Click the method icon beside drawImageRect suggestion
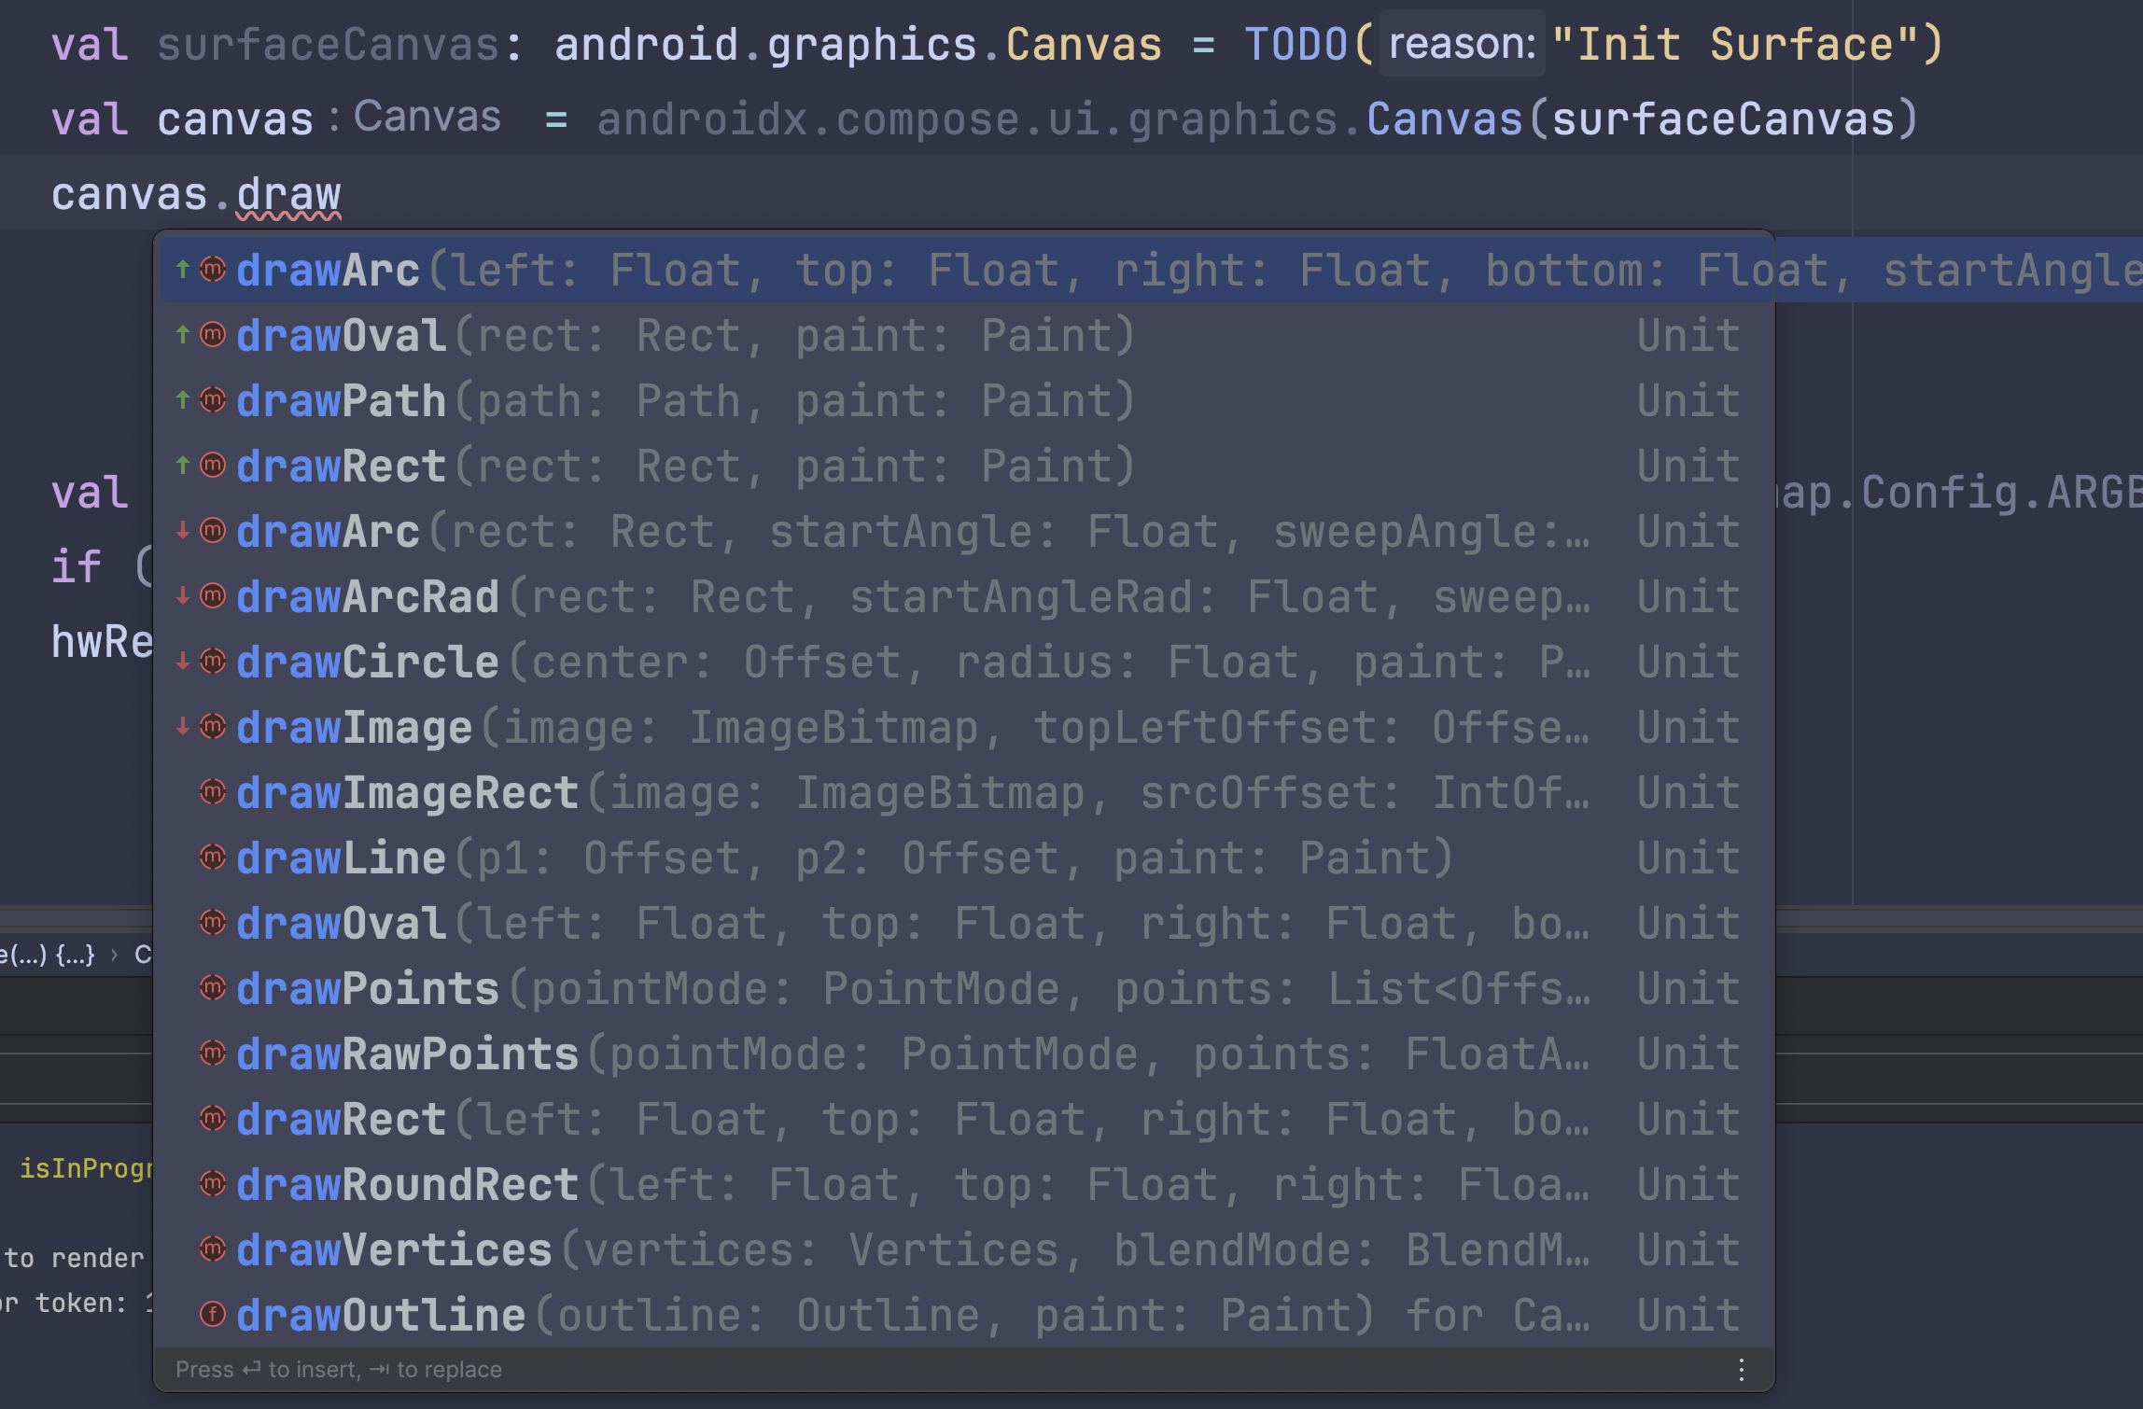Screen dimensions: 2143x1409 213,792
